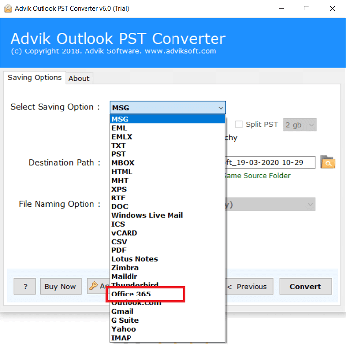Choose Windows Live Mail option
346x345 pixels.
[x=168, y=215]
